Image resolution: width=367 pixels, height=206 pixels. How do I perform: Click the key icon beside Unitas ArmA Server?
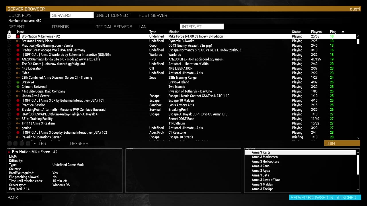pos(18,96)
